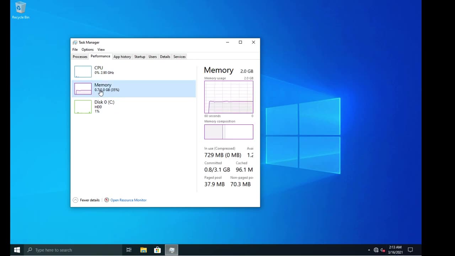Click the 70.3 MB non-paged pool value
Screen dimensions: 455x256
point(240,184)
